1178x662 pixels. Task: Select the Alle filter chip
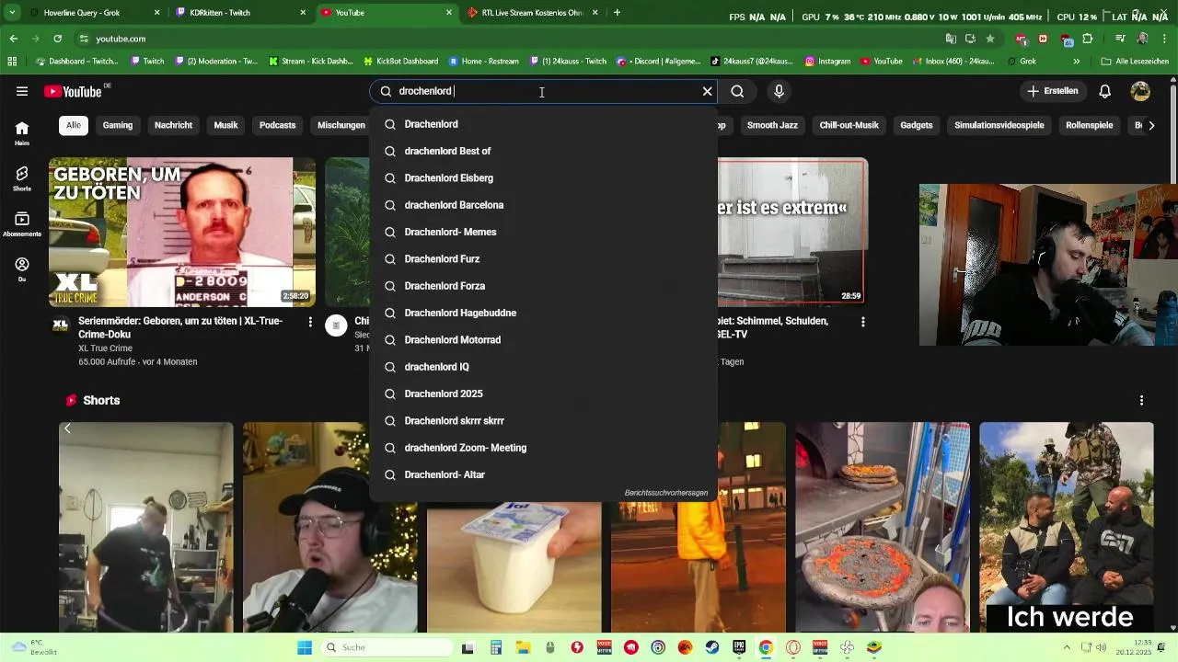coord(74,125)
